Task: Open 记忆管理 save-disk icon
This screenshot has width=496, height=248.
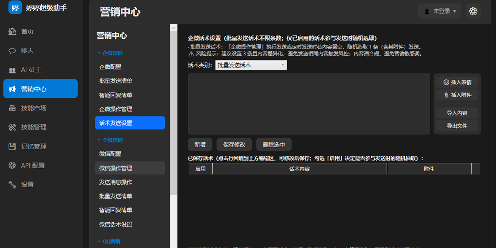Action: (x=12, y=146)
